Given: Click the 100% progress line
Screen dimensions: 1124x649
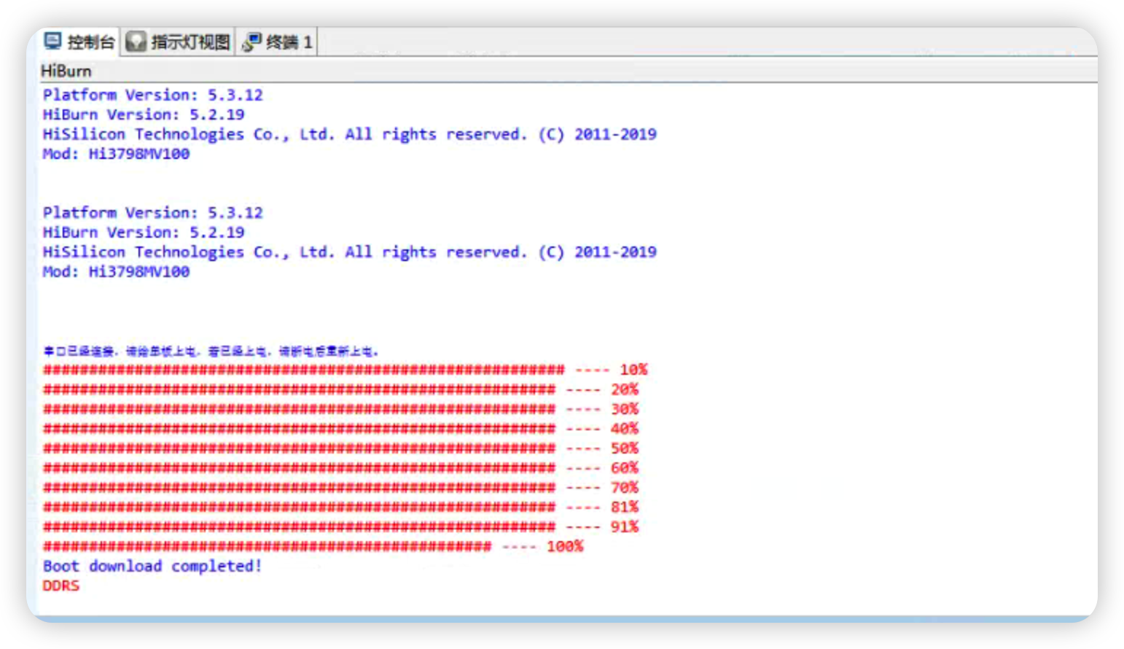Looking at the screenshot, I should [313, 546].
